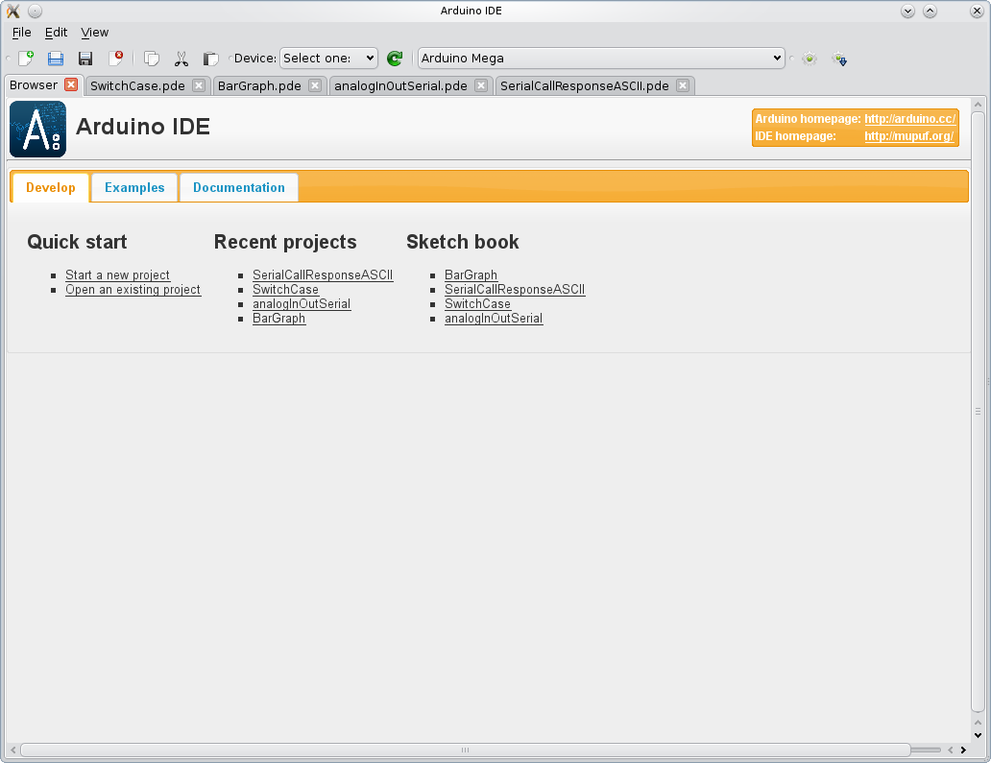The height and width of the screenshot is (763, 991).
Task: Click the vertical scrollbar thumb
Action: [978, 411]
